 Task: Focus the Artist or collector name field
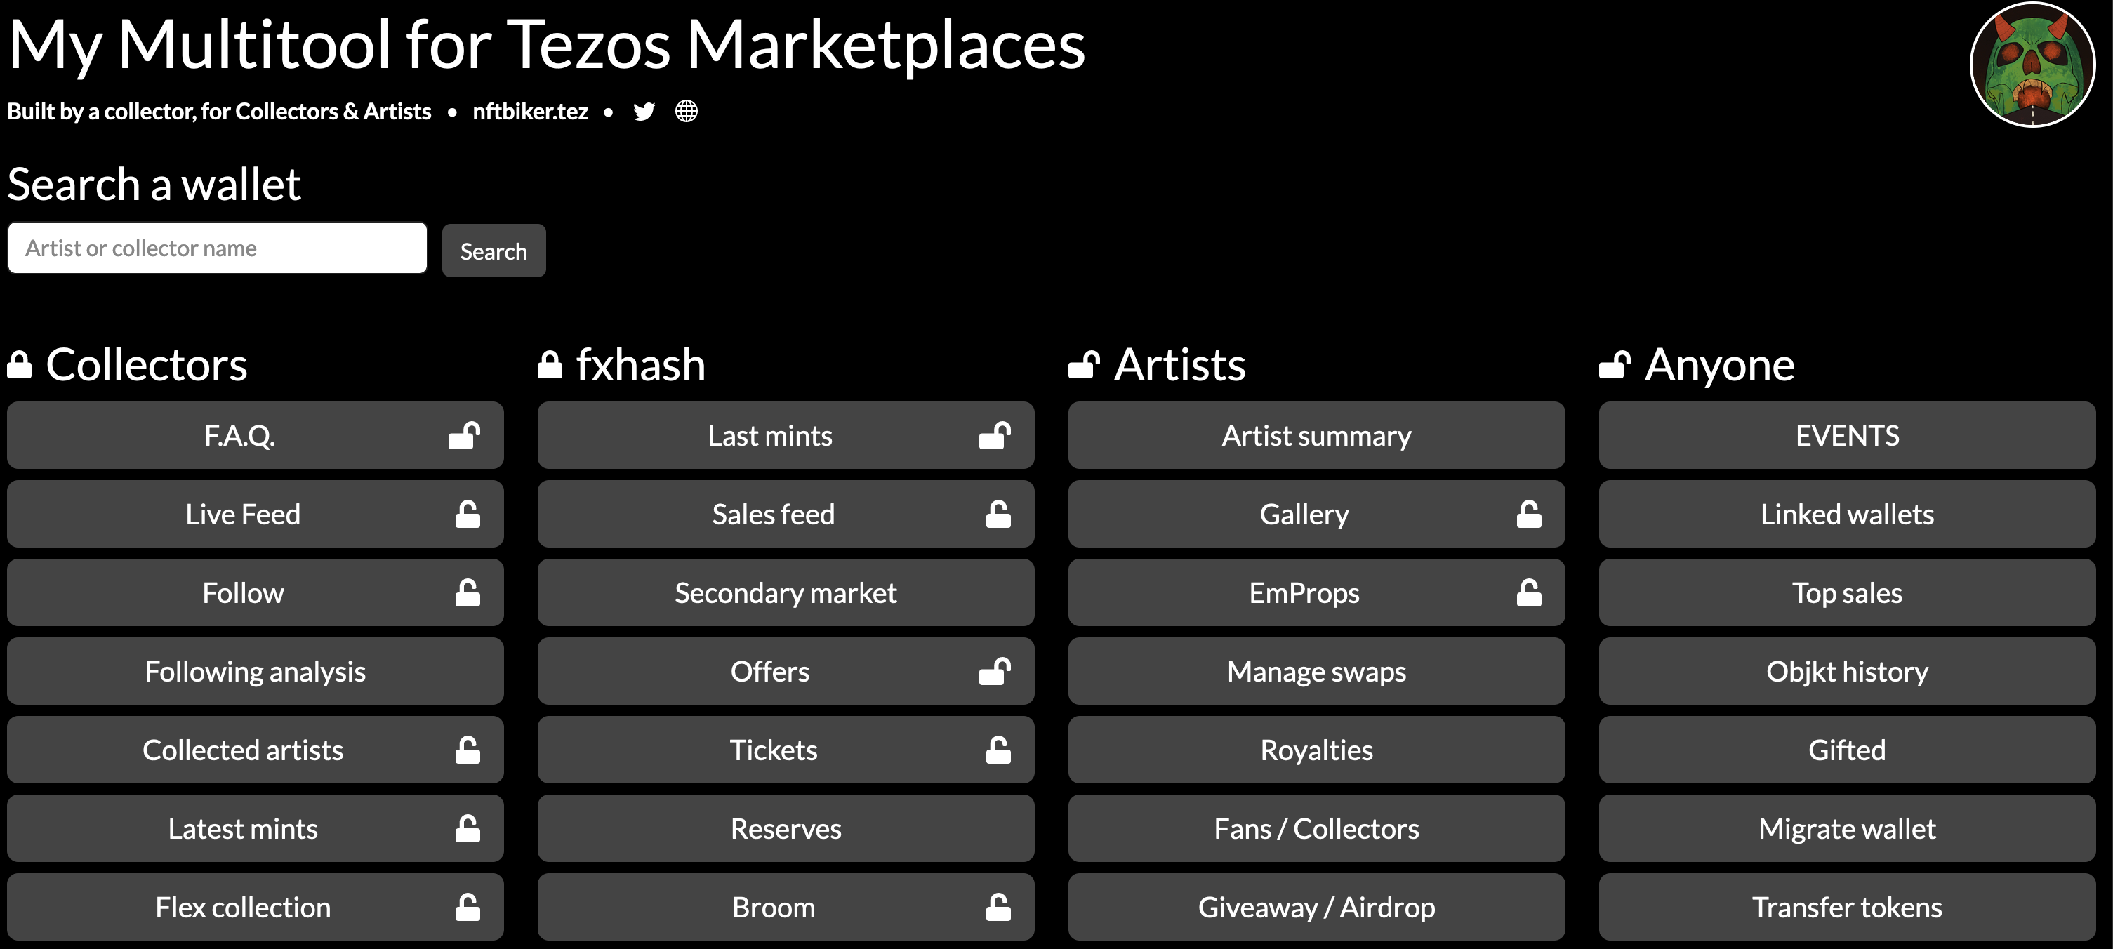click(x=218, y=248)
